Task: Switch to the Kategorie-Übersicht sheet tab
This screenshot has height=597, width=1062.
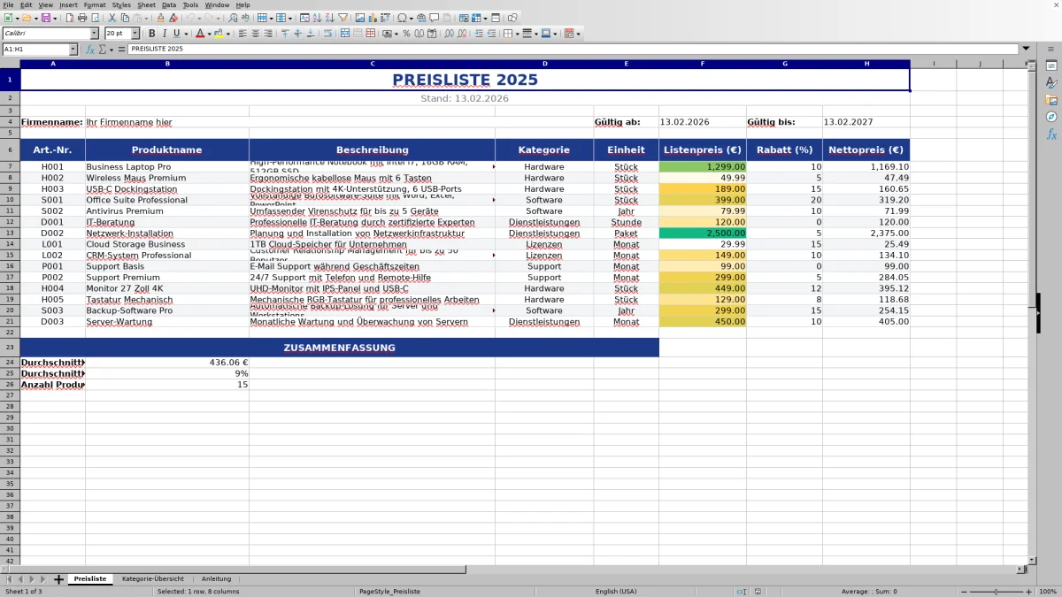Action: (154, 578)
